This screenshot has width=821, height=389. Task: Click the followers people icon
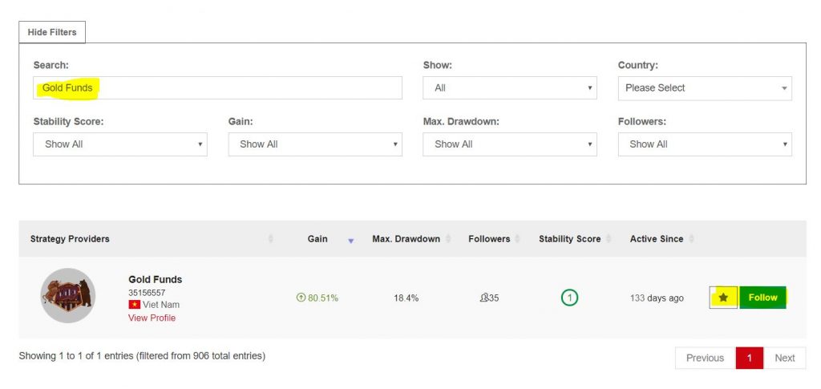click(x=483, y=298)
